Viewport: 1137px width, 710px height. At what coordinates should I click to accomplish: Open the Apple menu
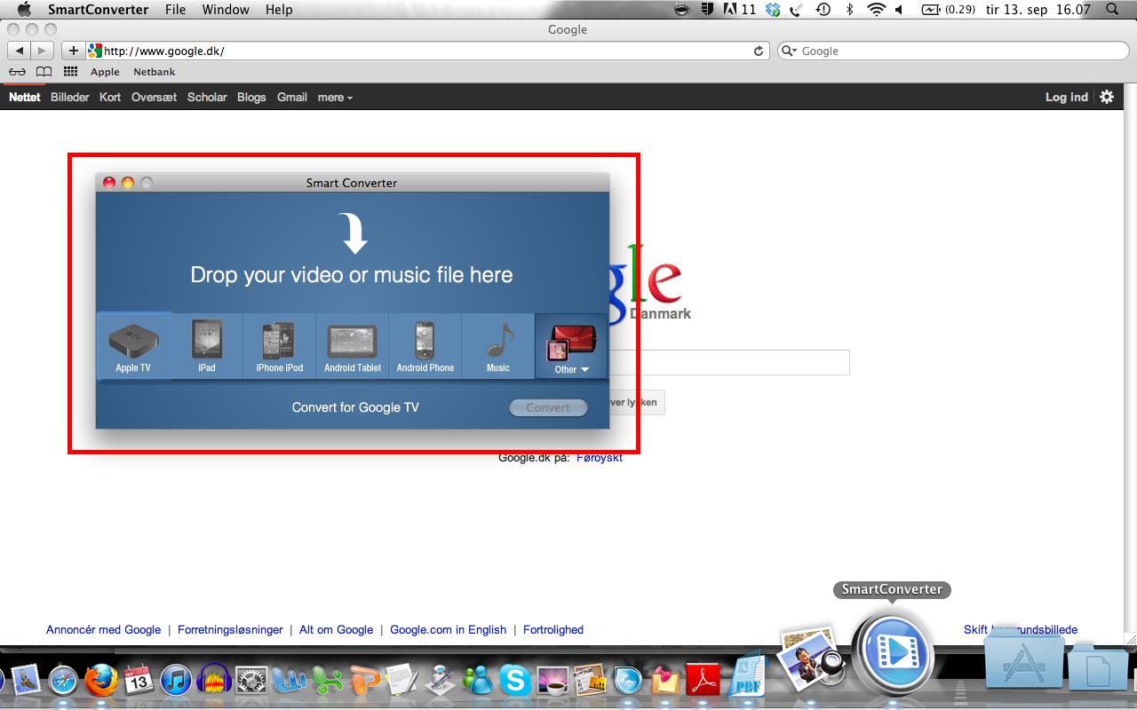pyautogui.click(x=24, y=10)
